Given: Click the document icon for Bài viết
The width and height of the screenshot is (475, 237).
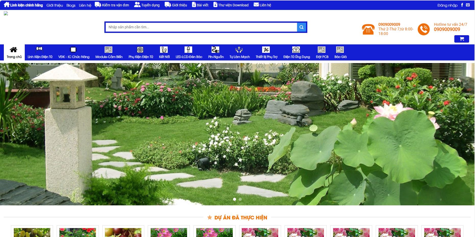Looking at the screenshot, I should coord(194,5).
